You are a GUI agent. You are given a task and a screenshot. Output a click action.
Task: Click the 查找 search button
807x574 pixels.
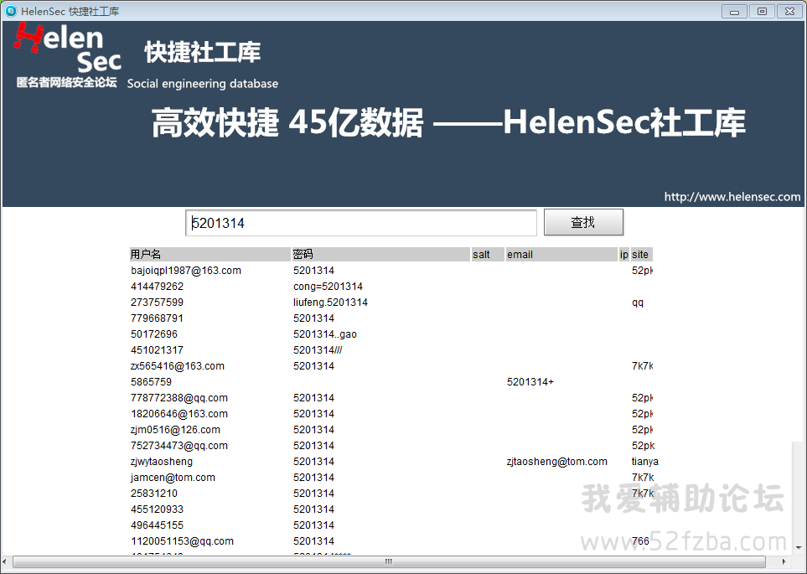[583, 222]
